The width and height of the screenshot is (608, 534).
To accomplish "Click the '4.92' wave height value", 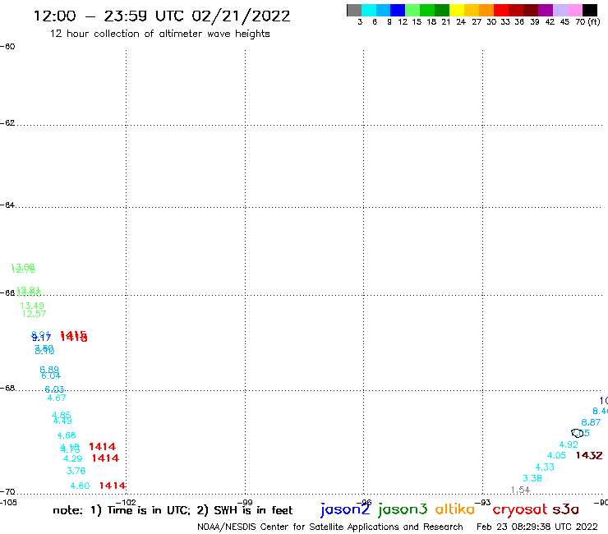I will tap(569, 444).
